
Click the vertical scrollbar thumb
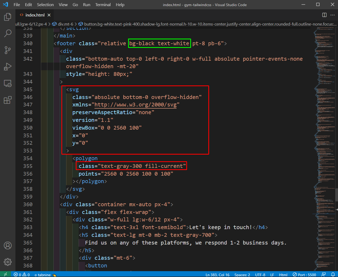(336, 195)
